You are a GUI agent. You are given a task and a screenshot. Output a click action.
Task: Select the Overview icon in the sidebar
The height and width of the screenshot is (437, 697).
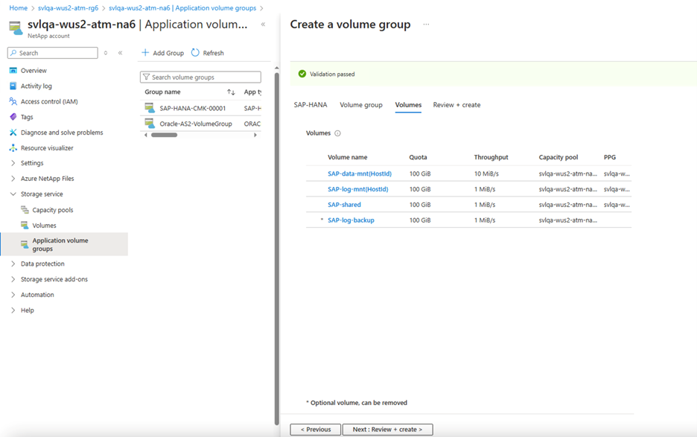pos(15,69)
